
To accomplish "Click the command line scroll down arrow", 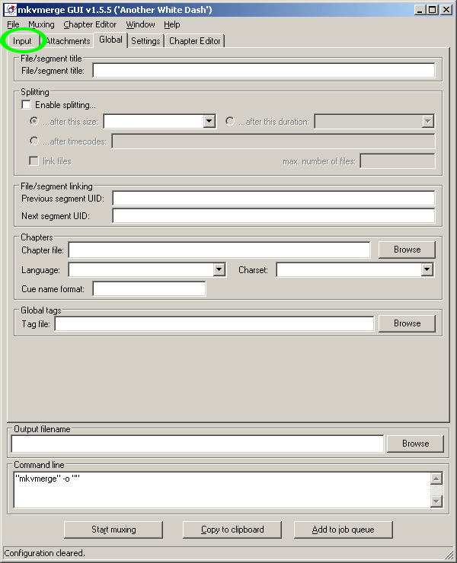I will (x=436, y=501).
